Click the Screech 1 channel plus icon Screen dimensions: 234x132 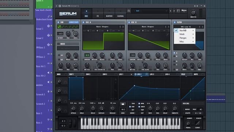49,91
